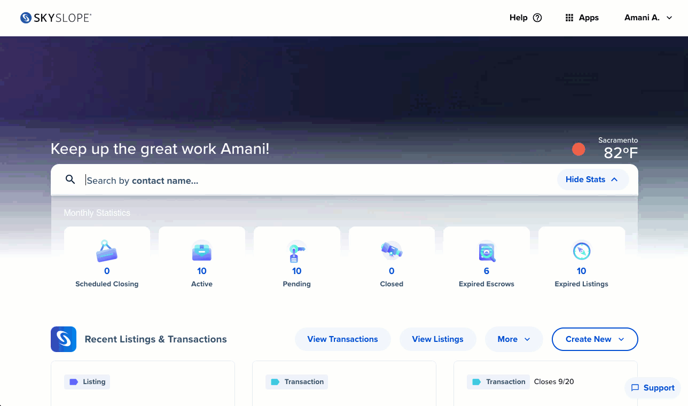Viewport: 688px width, 406px height.
Task: Open the Support chat button
Action: 652,388
